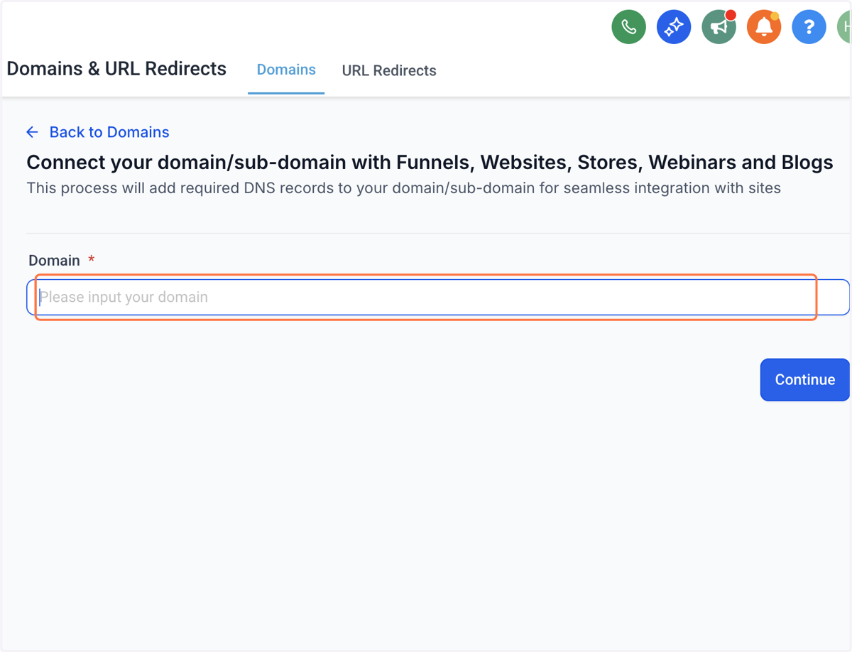Click the green phone call icon
Screen dimensions: 852x652
tap(628, 27)
